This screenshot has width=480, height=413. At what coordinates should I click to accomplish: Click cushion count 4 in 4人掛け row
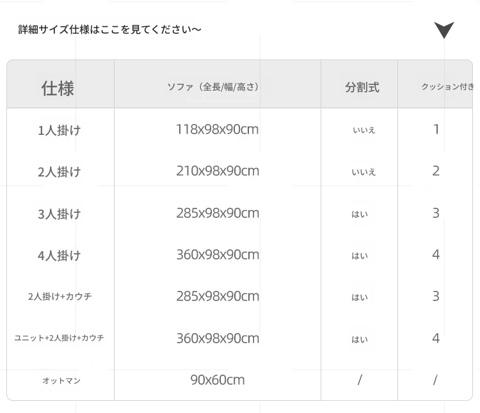click(436, 254)
